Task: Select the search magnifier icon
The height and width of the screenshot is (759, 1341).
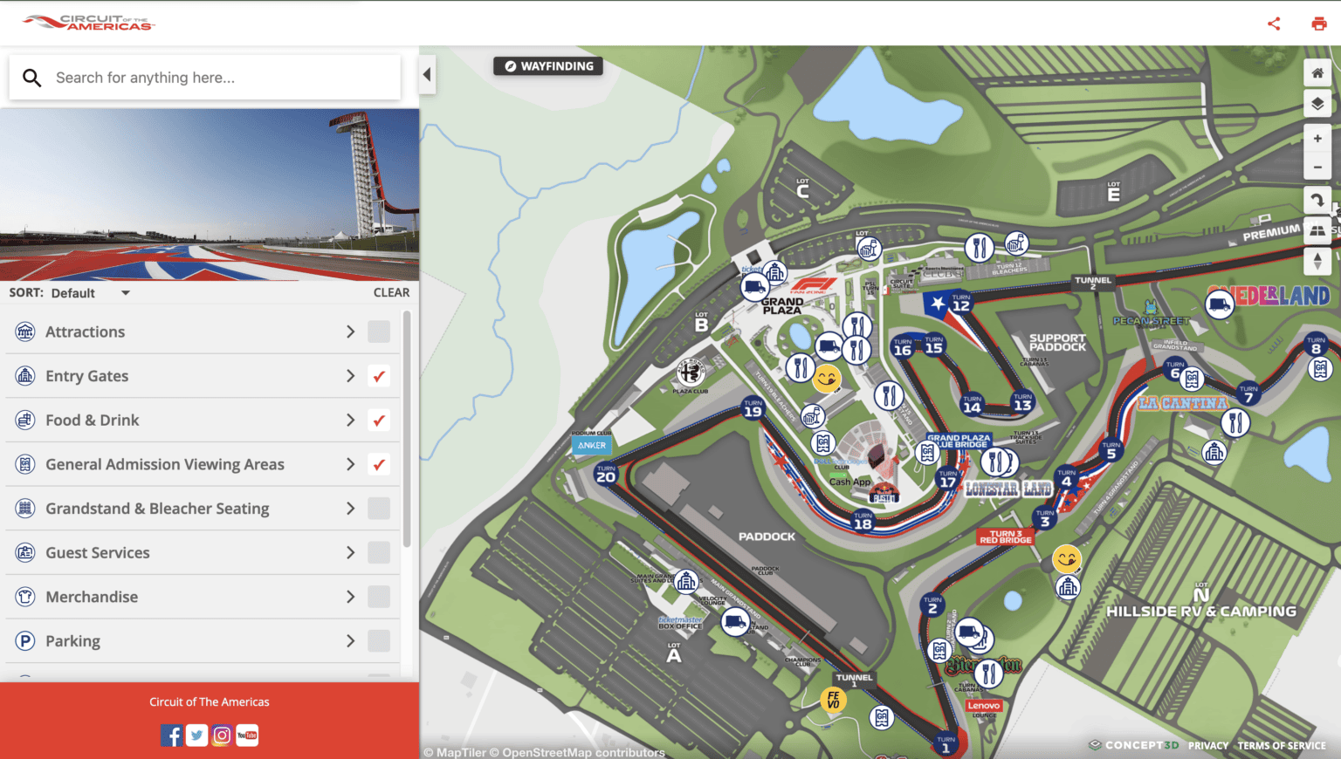Action: [32, 77]
